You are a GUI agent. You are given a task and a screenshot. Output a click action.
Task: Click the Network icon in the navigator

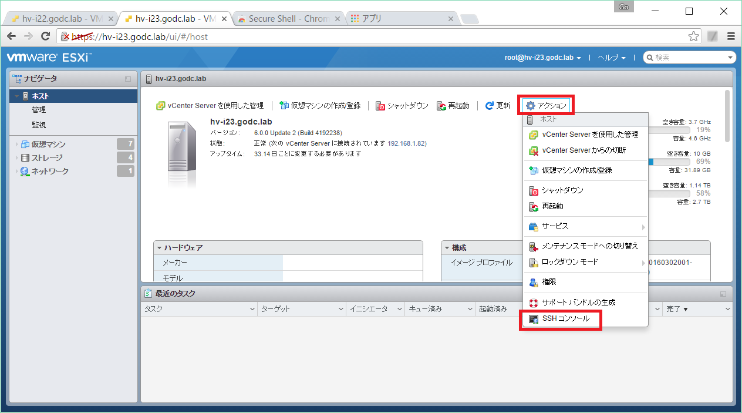[25, 172]
